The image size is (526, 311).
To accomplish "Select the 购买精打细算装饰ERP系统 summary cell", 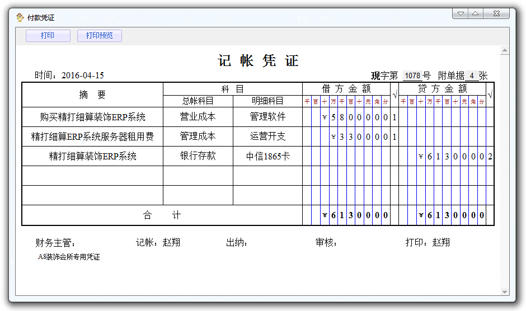I will pos(92,117).
